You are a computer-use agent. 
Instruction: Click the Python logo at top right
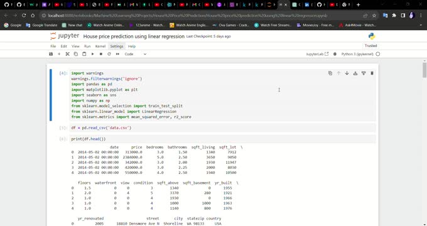372,36
